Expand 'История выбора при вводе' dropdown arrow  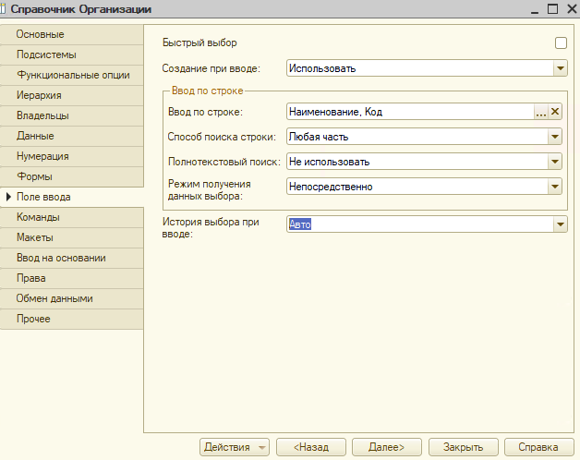point(560,224)
